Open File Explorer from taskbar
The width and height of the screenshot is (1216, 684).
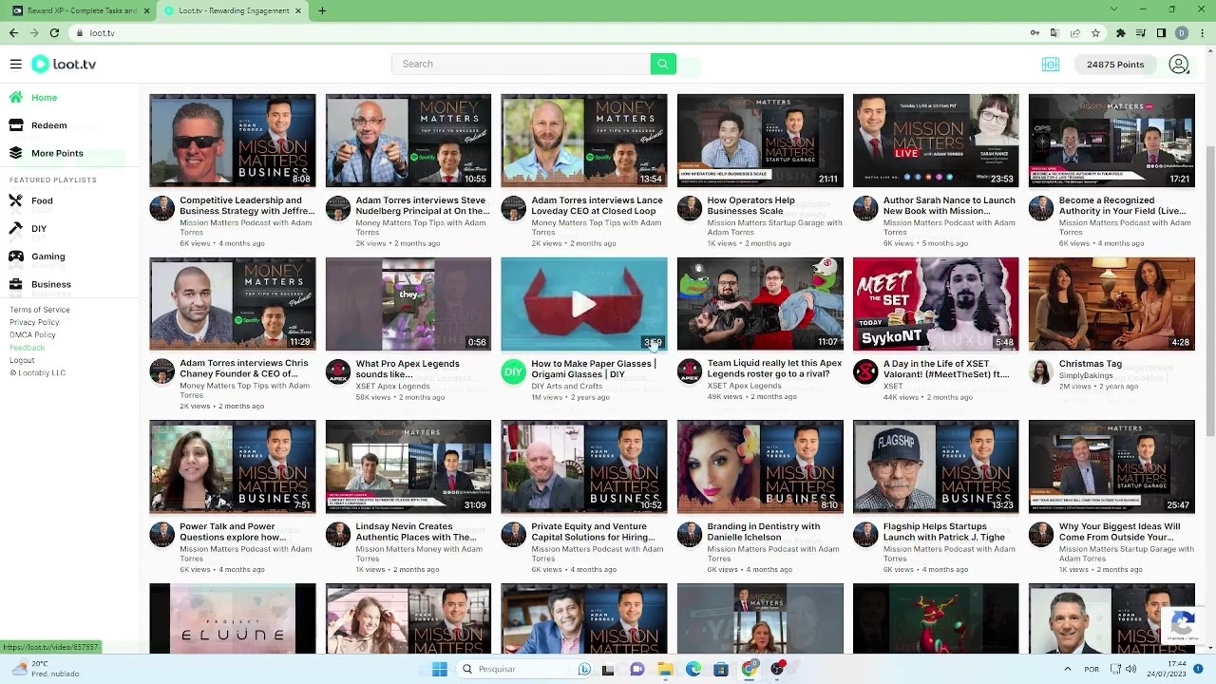click(665, 669)
